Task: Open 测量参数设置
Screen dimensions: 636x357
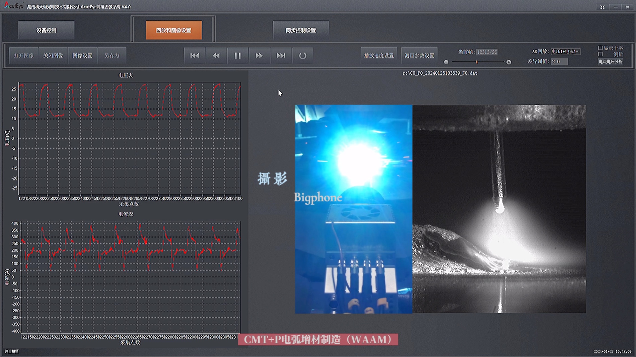Action: (x=419, y=55)
